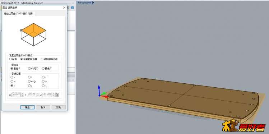The width and height of the screenshot is (269, 134).
Task: Click the blue Z axis arrow in viewport
Action: tap(99, 89)
